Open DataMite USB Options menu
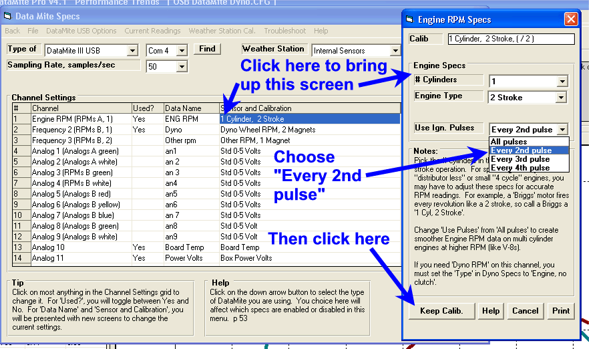The width and height of the screenshot is (589, 349). pos(81,31)
